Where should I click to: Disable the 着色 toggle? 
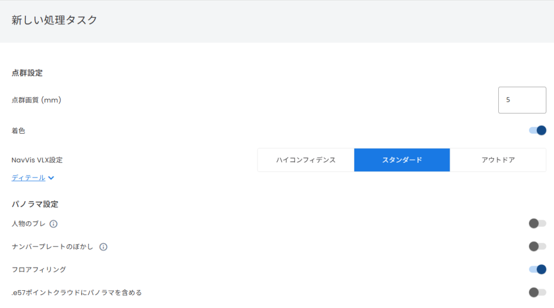point(537,131)
